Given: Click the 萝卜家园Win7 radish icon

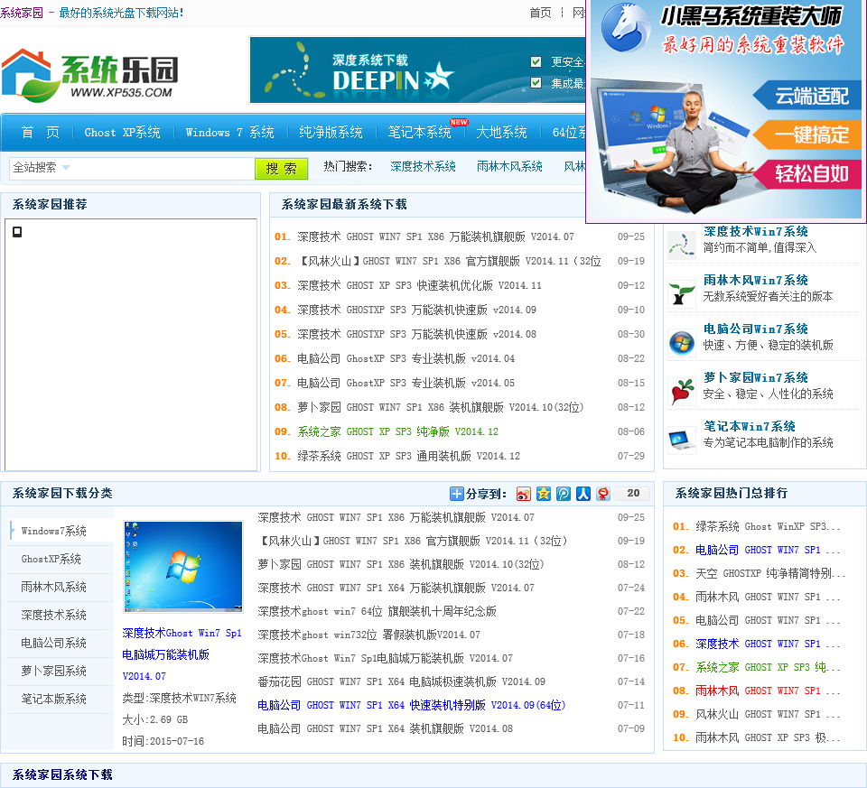Looking at the screenshot, I should tap(681, 391).
